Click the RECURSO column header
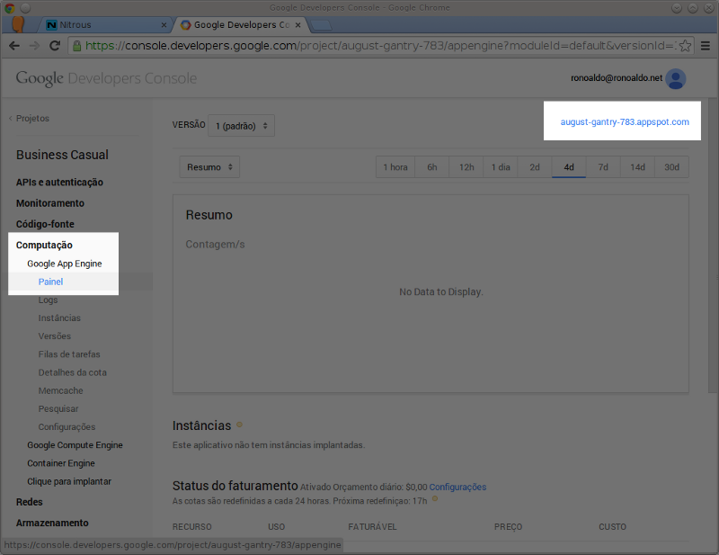719x555 pixels. click(192, 527)
